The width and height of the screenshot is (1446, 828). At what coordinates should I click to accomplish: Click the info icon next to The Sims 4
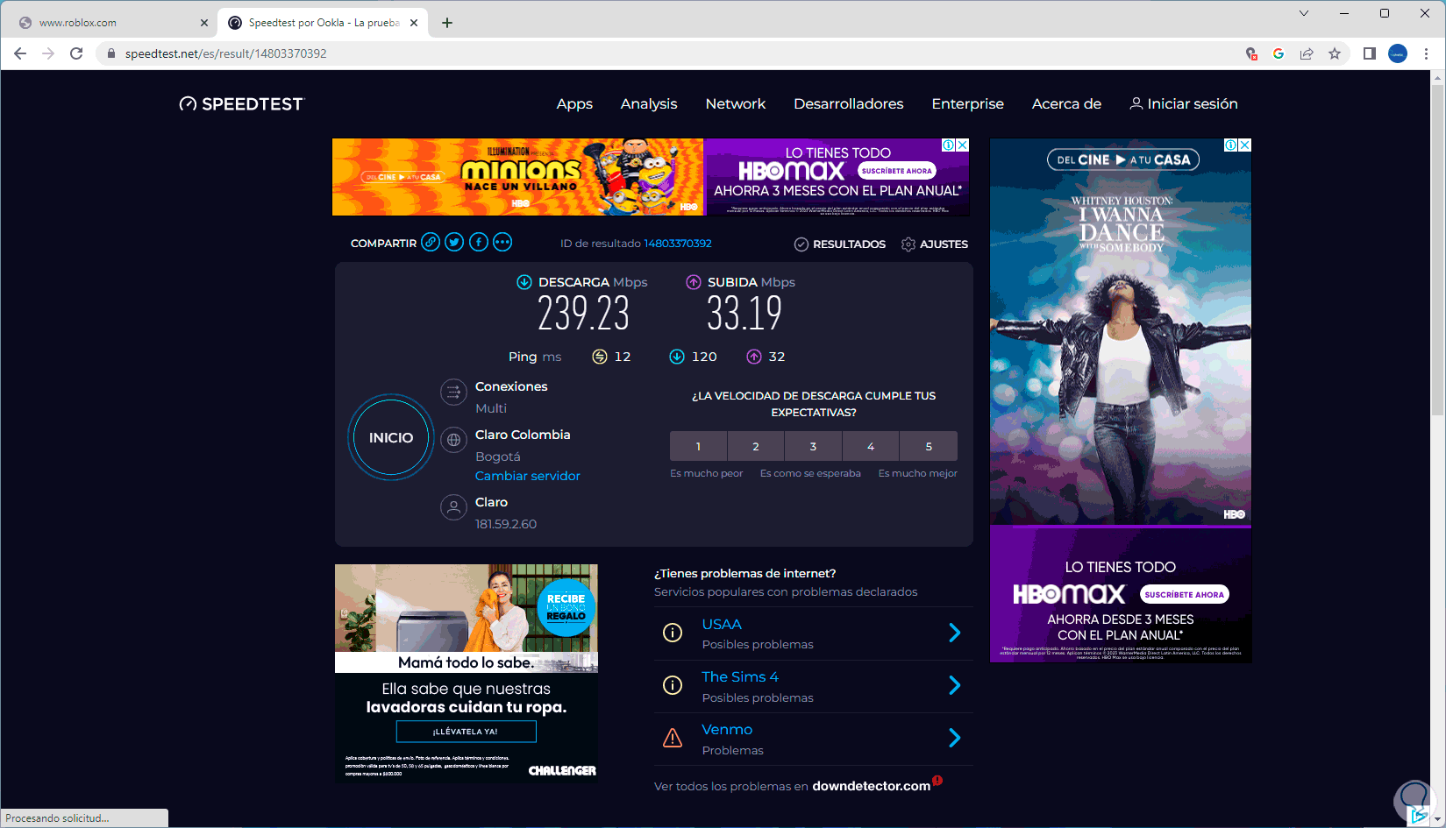coord(673,685)
